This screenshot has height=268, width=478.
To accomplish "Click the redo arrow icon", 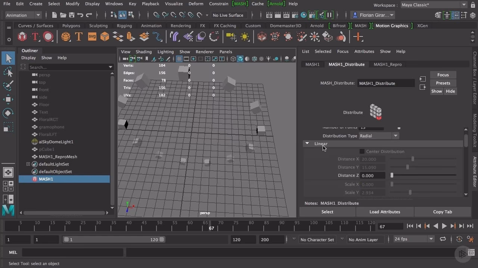I will 89,15.
